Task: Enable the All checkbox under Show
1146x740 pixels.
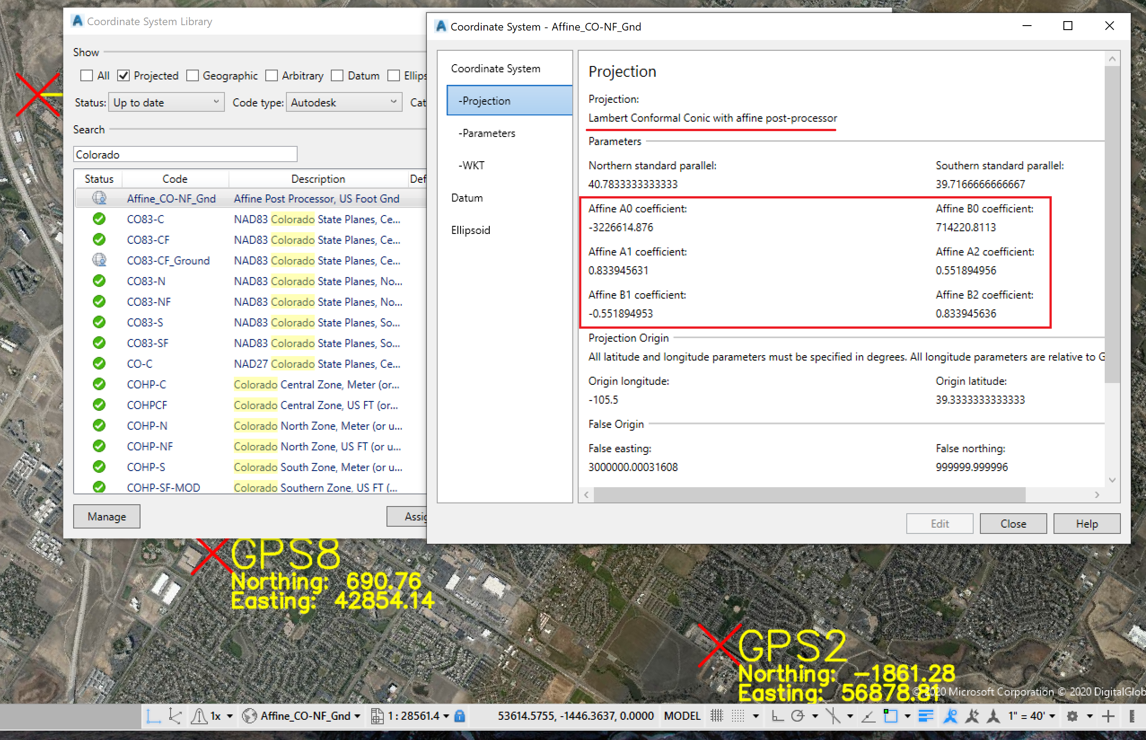Action: click(87, 75)
